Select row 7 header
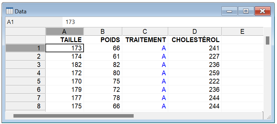This screenshot has width=277, height=124. pos(26,98)
